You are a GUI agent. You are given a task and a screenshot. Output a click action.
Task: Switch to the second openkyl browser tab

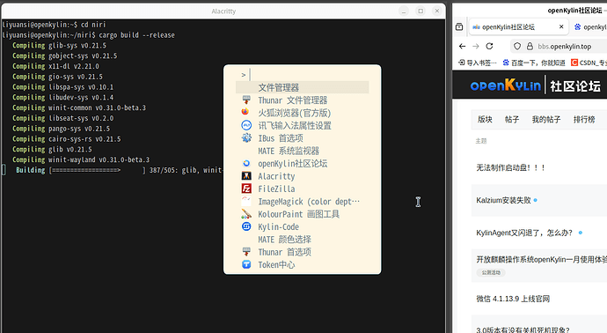pyautogui.click(x=589, y=26)
